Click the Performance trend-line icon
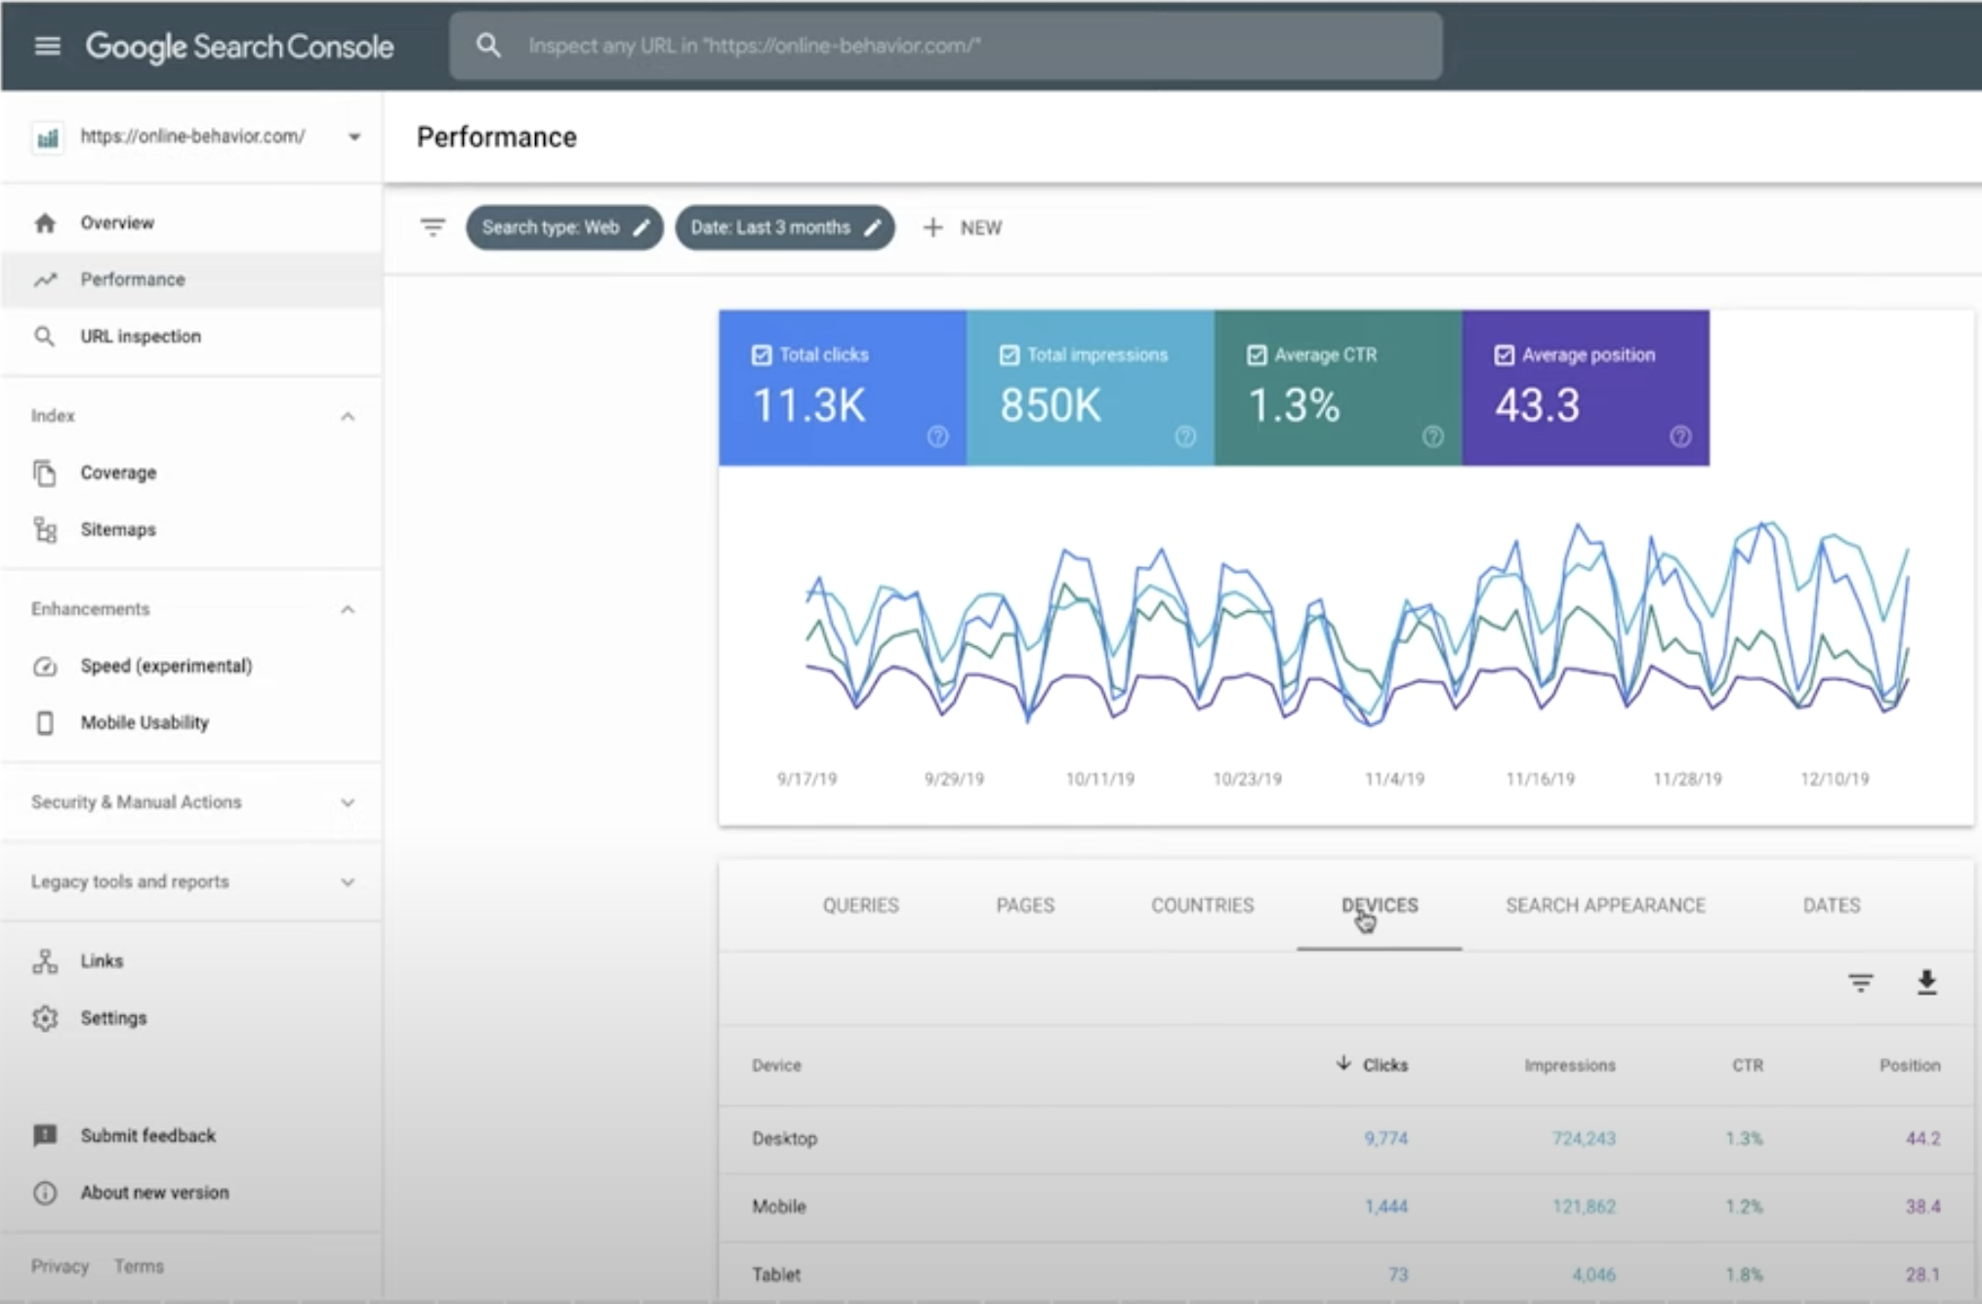 pos(45,280)
